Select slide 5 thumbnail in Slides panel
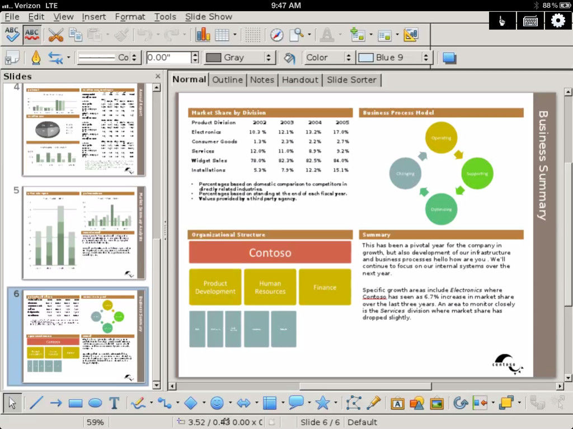This screenshot has width=573, height=429. point(84,233)
